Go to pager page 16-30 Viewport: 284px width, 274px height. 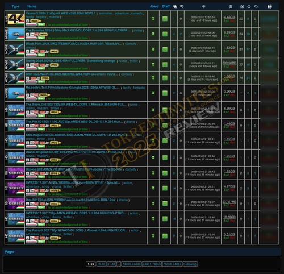coord(101,264)
